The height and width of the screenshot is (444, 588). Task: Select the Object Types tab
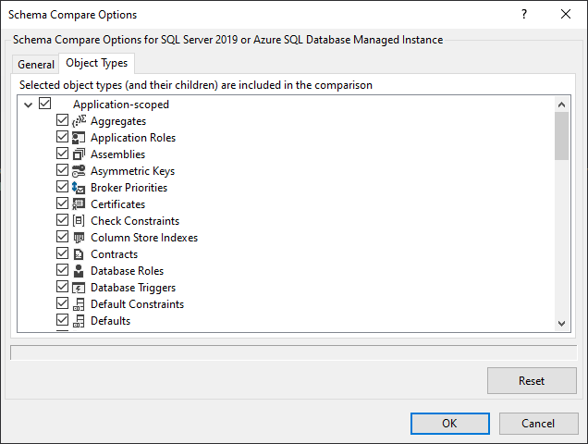tap(97, 63)
